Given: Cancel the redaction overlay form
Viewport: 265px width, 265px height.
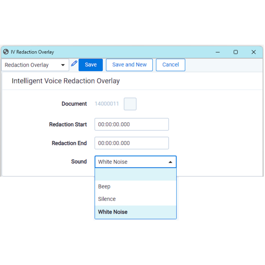Looking at the screenshot, I should pos(170,65).
